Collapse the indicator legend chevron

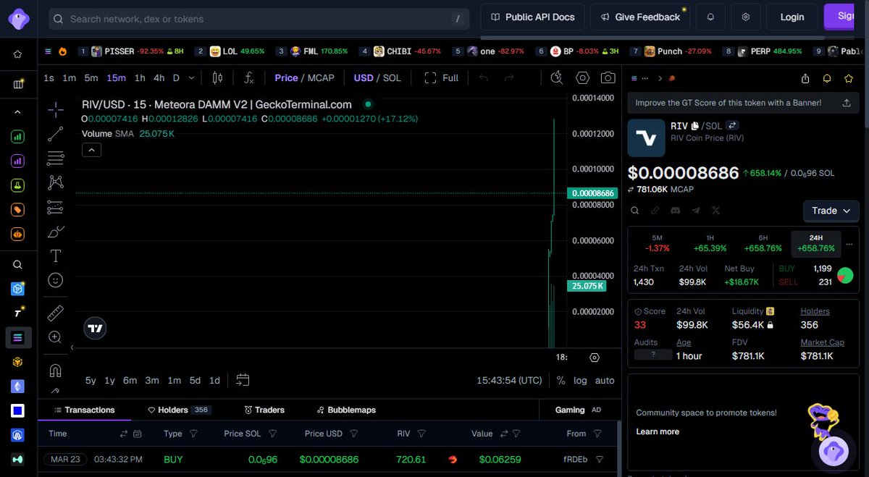tap(91, 150)
